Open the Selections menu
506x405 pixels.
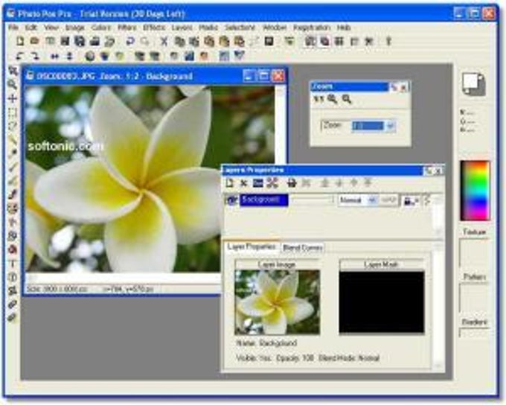point(240,28)
